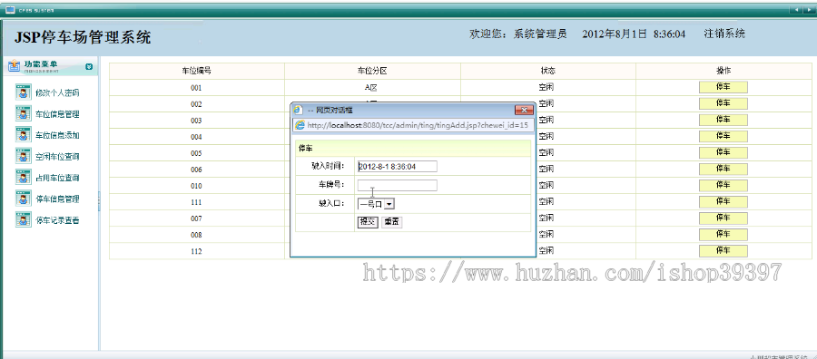This screenshot has width=817, height=359.
Task: Click the 停车 button for space 005
Action: click(x=723, y=152)
